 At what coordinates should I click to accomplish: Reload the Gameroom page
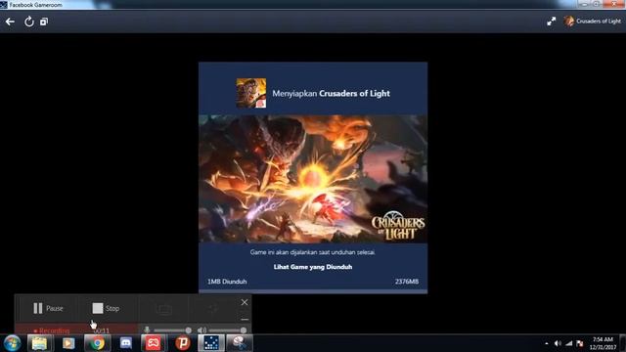[x=28, y=22]
